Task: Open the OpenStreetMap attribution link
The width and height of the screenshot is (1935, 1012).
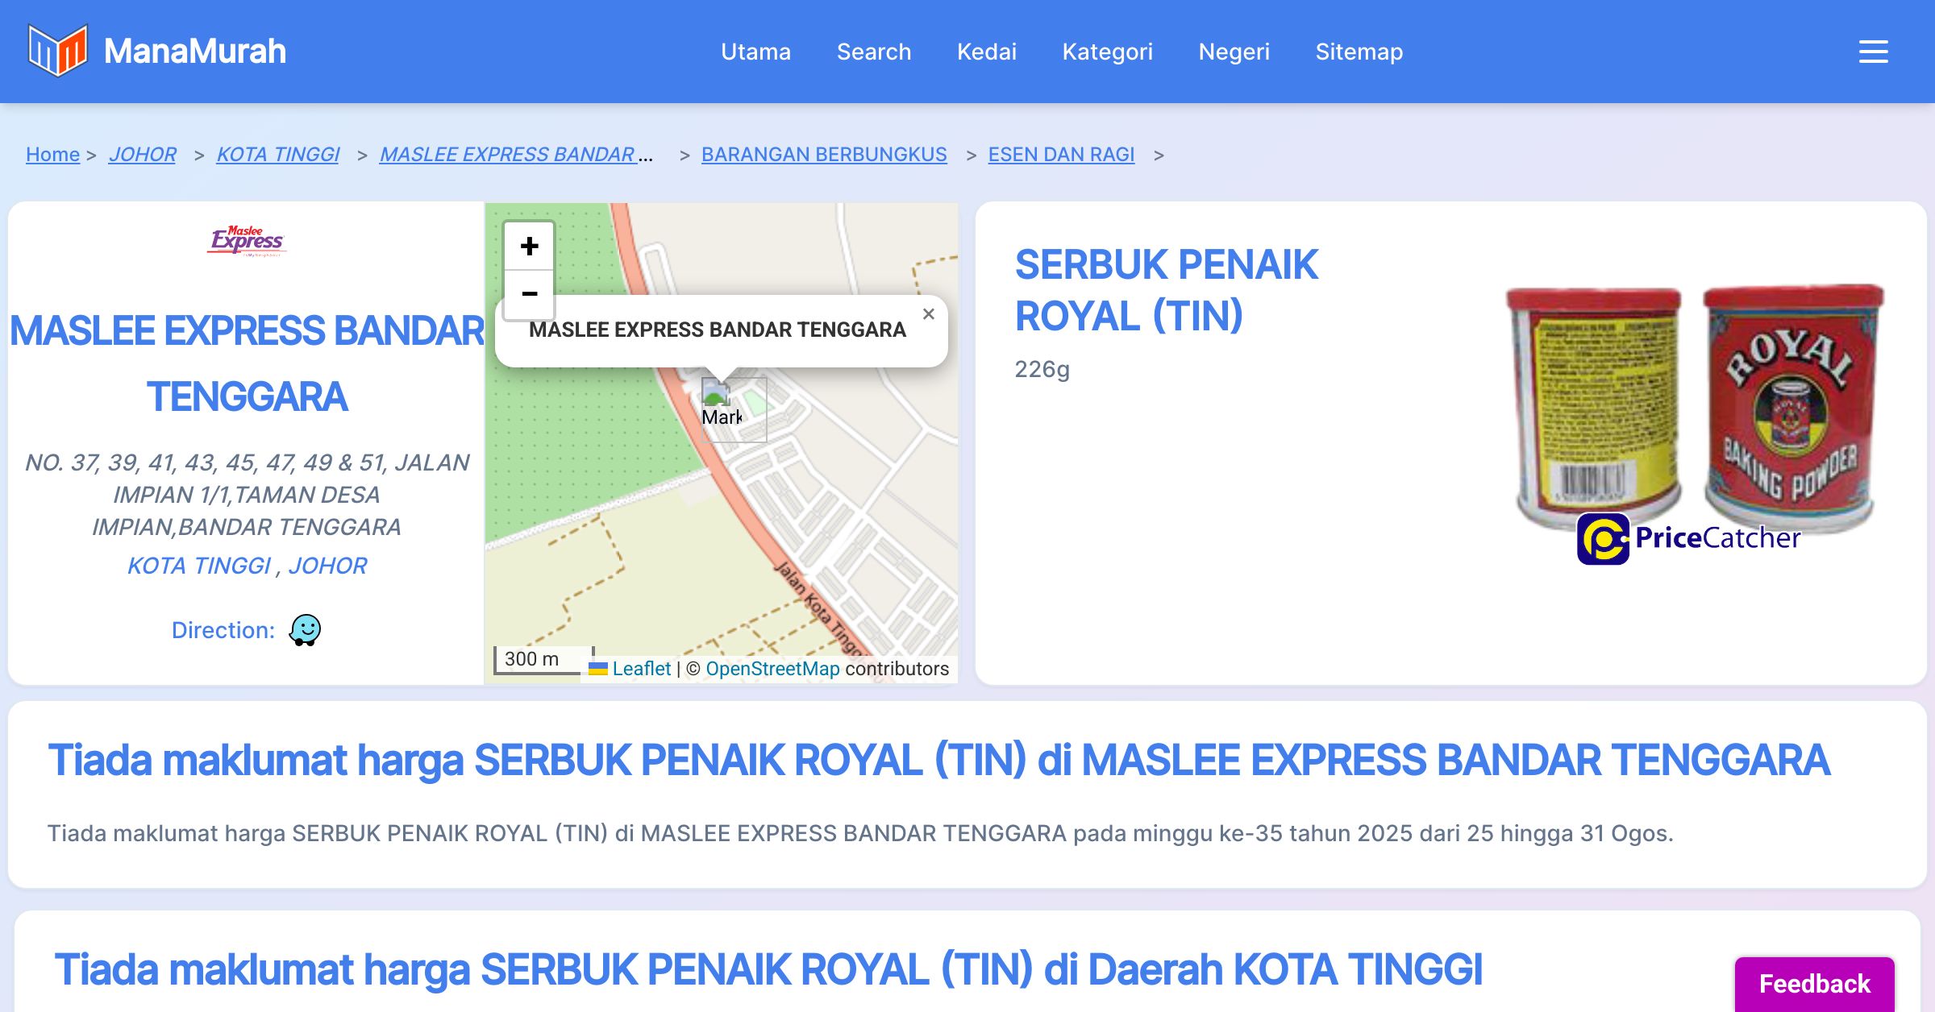Action: [772, 669]
